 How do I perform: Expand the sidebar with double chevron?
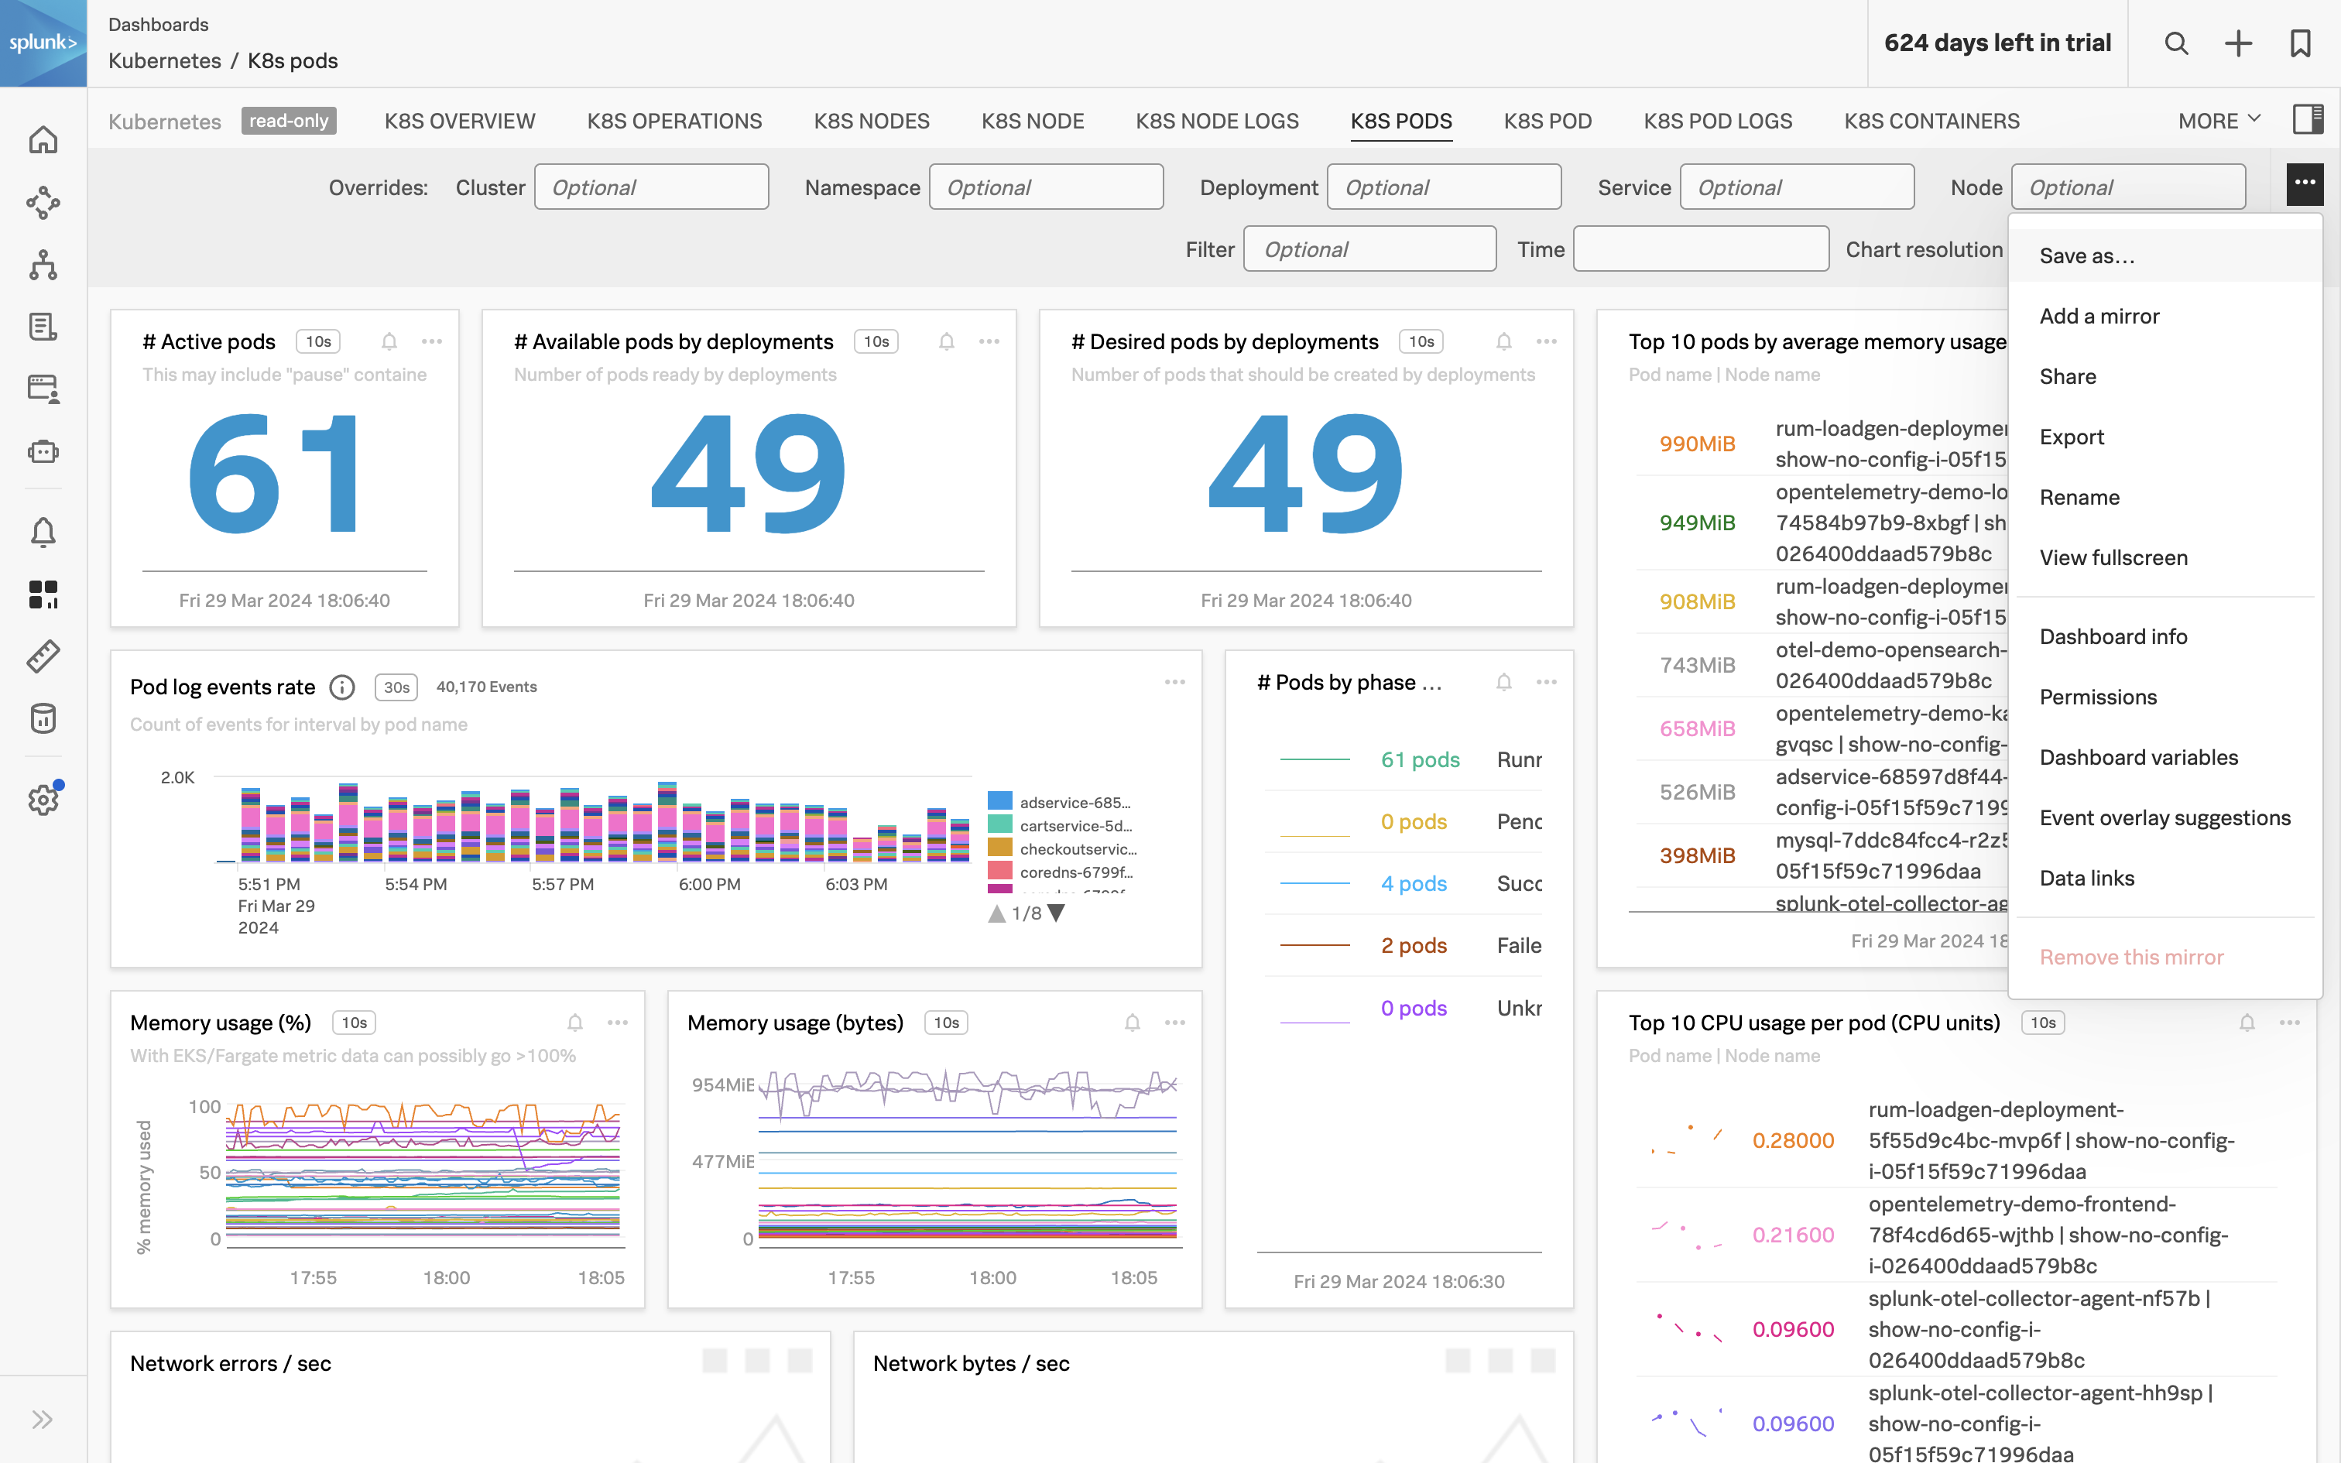point(43,1420)
